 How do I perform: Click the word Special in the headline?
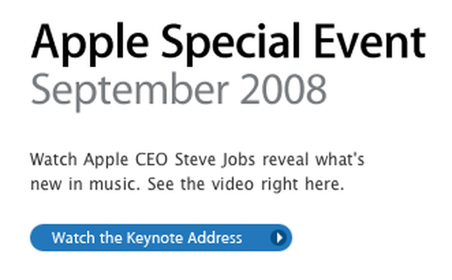231,44
